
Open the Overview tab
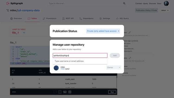tap(16, 19)
